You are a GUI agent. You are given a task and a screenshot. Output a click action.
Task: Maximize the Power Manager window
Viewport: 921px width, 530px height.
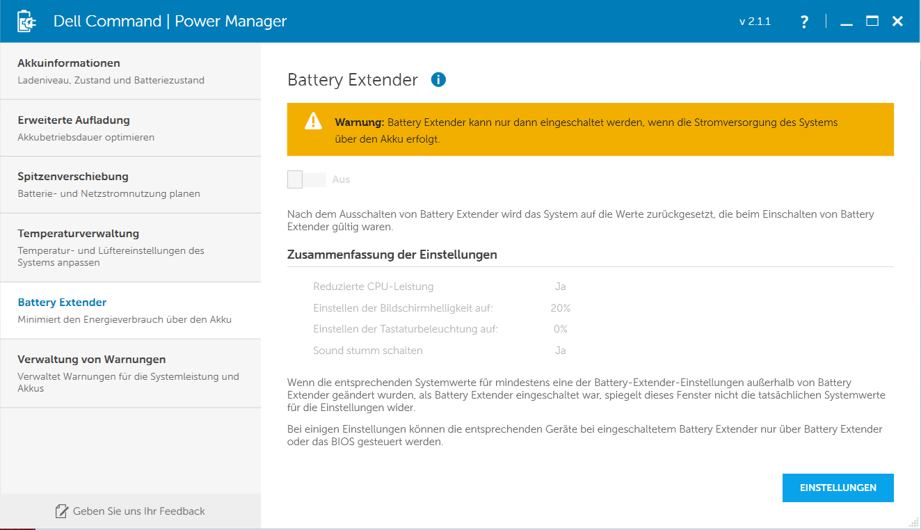pyautogui.click(x=872, y=22)
